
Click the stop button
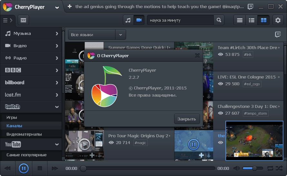pyautogui.click(x=40, y=168)
